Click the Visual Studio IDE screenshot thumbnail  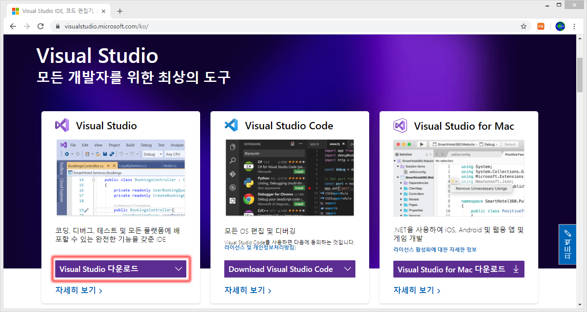coord(121,178)
